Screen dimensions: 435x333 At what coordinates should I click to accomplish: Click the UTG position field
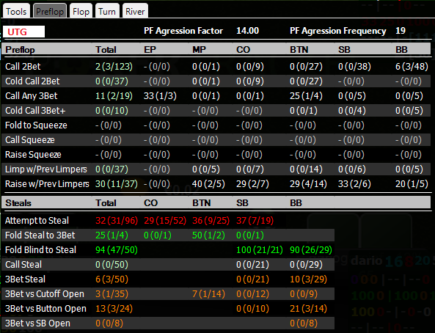[x=24, y=32]
